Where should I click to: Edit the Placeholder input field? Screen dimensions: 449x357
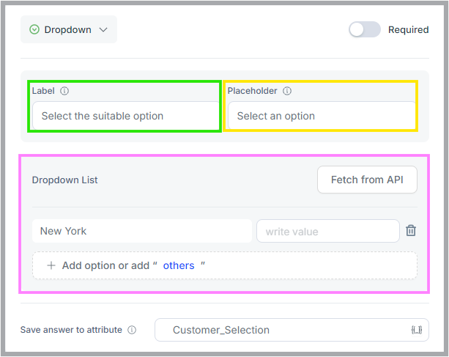(x=322, y=116)
